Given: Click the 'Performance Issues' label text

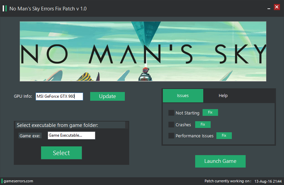Looking at the screenshot, I should (194, 136).
